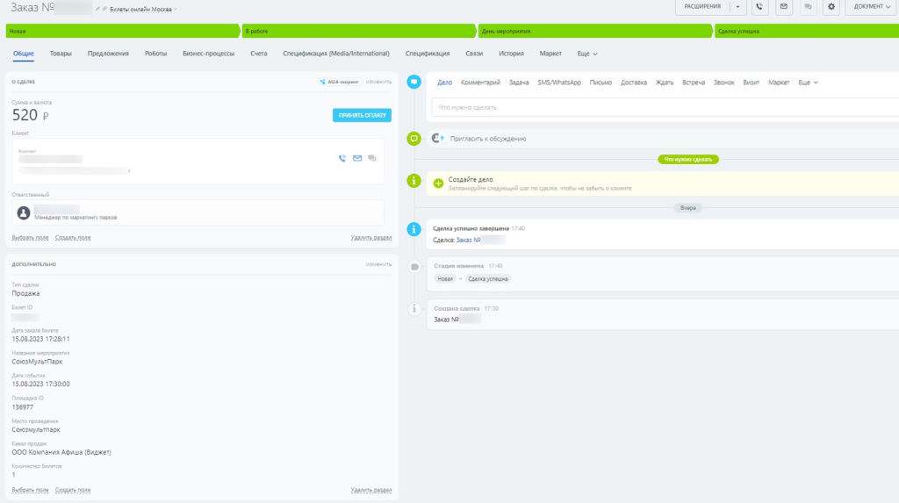Click grey info icon of Создана сделка entry

pos(414,309)
